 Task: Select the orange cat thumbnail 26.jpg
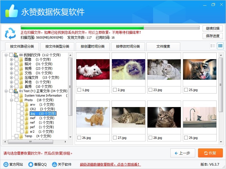93,117
